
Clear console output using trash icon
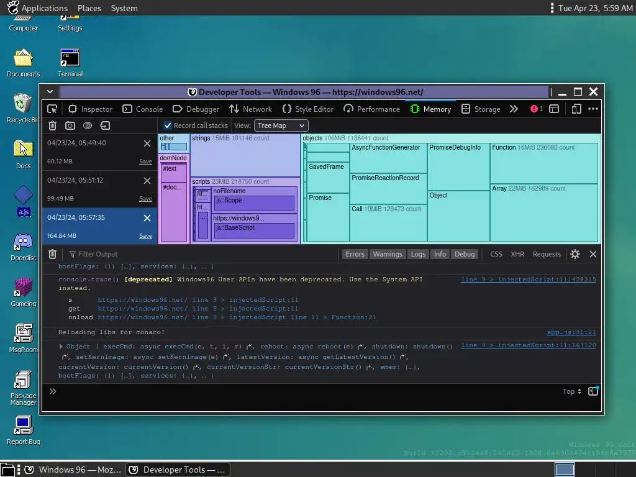click(x=52, y=254)
